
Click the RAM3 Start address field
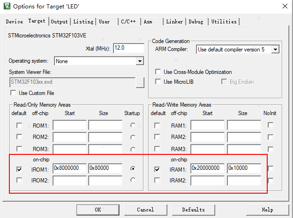(x=207, y=149)
